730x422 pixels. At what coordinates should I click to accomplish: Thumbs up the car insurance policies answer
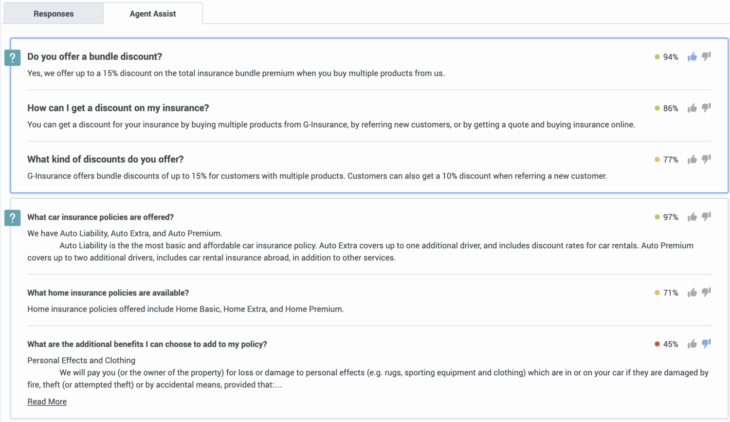[x=692, y=217]
